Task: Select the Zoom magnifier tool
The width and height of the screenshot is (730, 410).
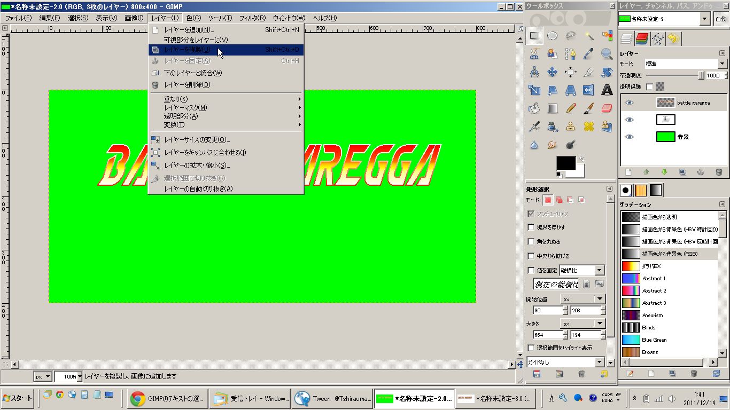Action: click(x=607, y=54)
